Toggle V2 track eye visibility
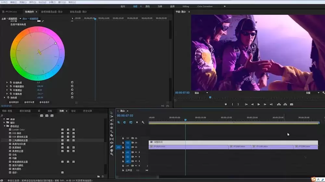 [x=136, y=143]
